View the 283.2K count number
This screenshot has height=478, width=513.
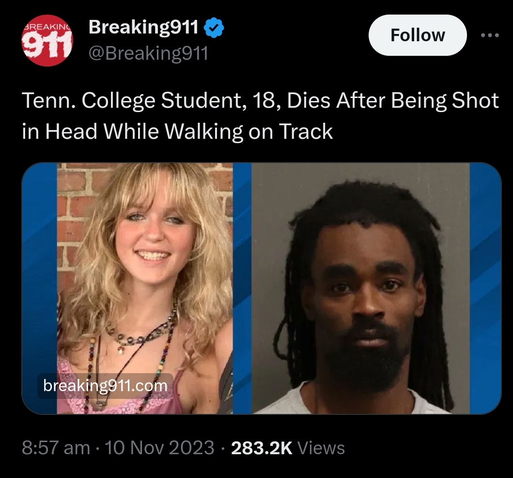[x=262, y=448]
